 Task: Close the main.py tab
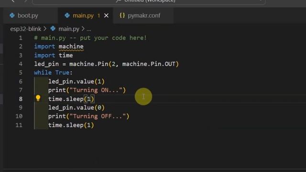106,16
